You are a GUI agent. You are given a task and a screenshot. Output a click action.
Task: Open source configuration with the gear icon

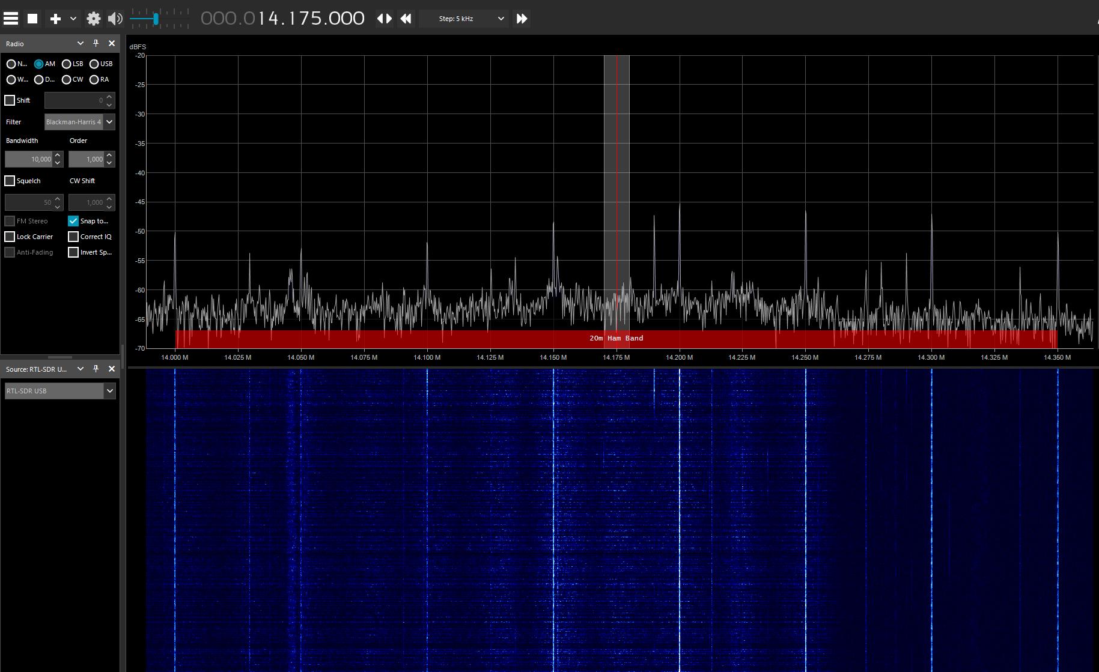(x=93, y=19)
